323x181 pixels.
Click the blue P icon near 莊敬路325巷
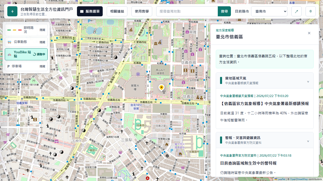172,151
